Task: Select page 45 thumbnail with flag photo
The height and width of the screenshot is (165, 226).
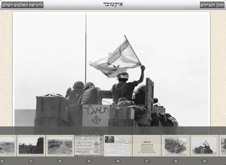Action: point(204,146)
